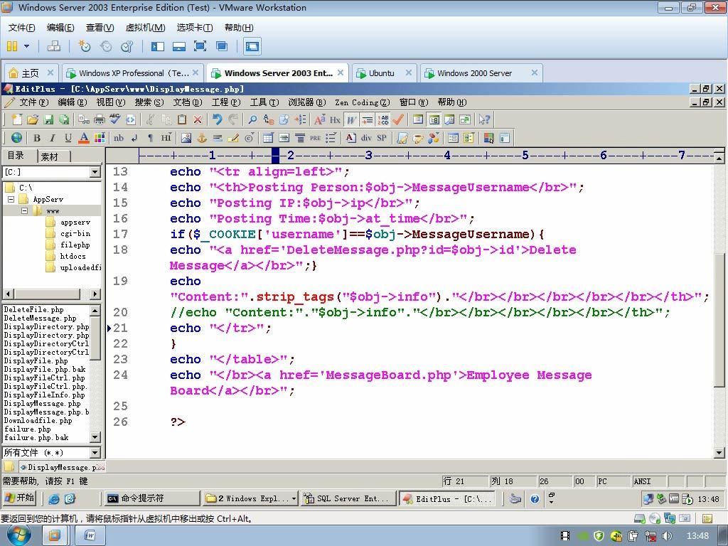Switch to Windows XP Professional VM tab
This screenshot has height=546, width=728.
134,73
